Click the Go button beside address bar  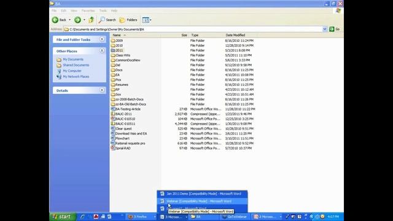point(335,29)
